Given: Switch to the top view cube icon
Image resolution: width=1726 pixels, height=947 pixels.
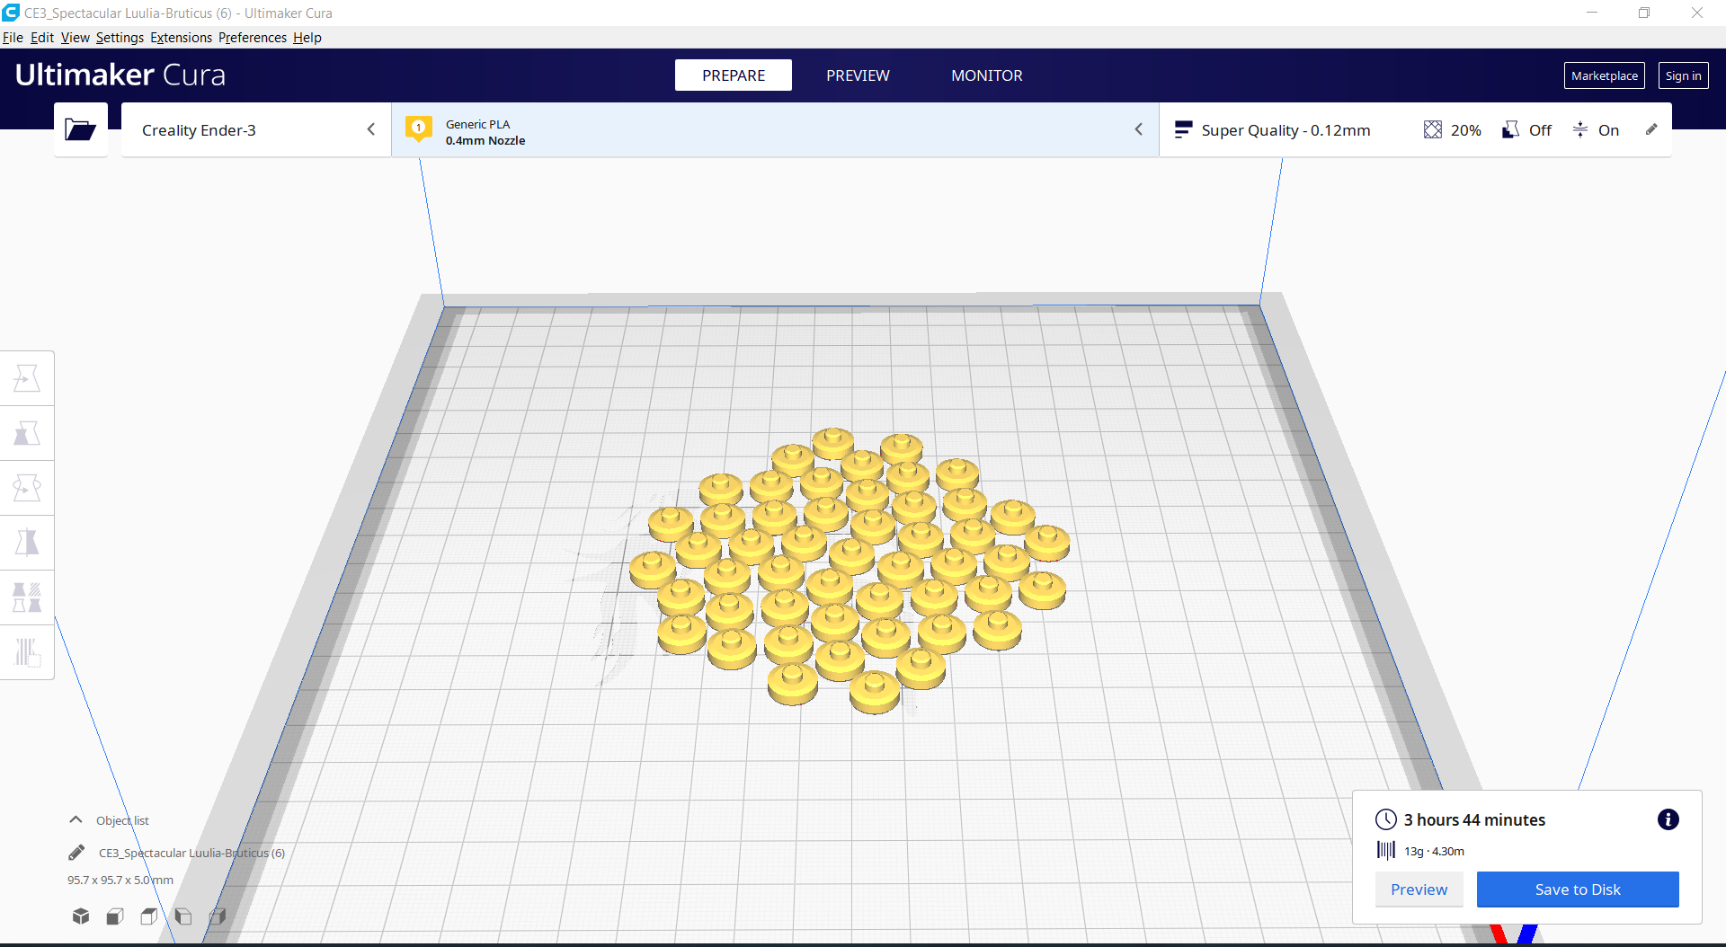Looking at the screenshot, I should [x=149, y=916].
